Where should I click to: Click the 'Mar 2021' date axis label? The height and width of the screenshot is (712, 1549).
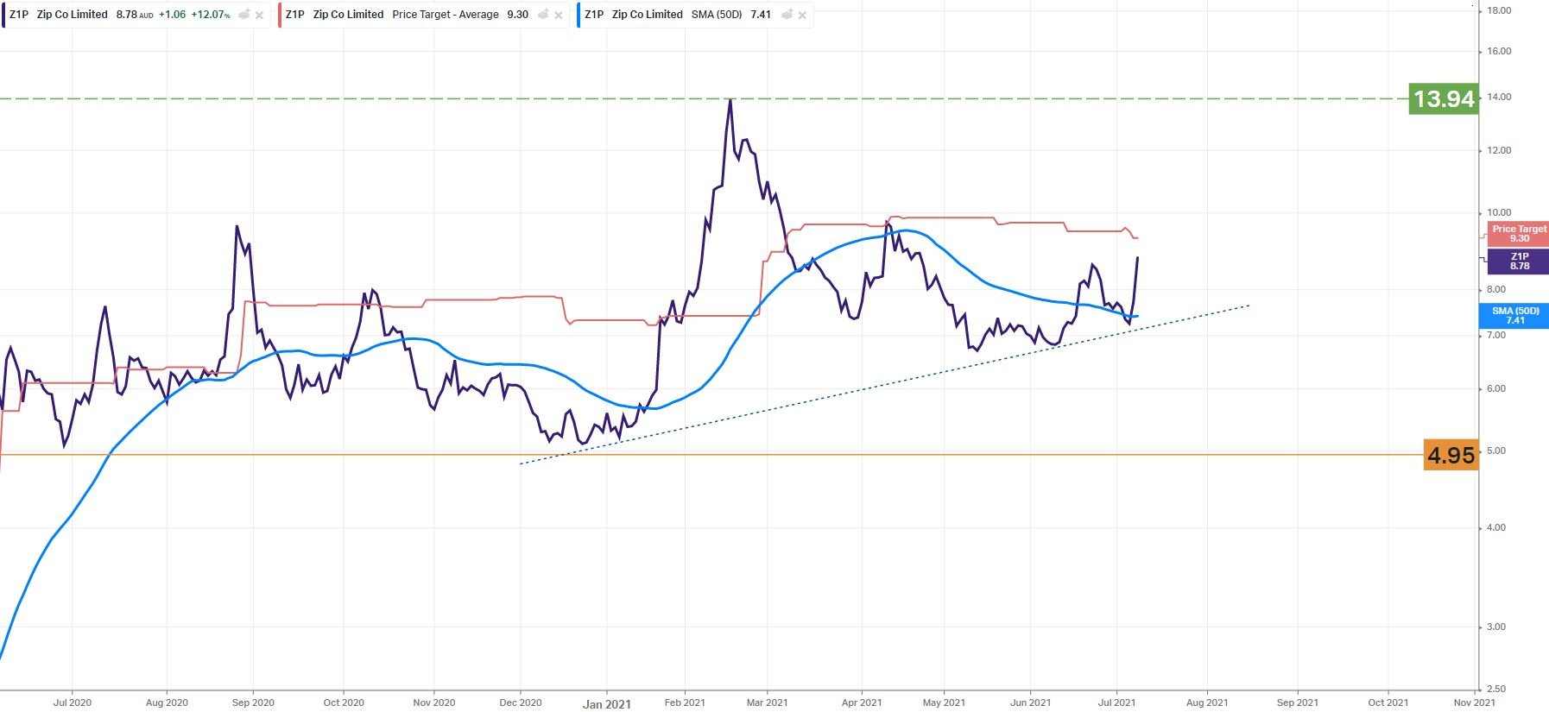pos(767,703)
